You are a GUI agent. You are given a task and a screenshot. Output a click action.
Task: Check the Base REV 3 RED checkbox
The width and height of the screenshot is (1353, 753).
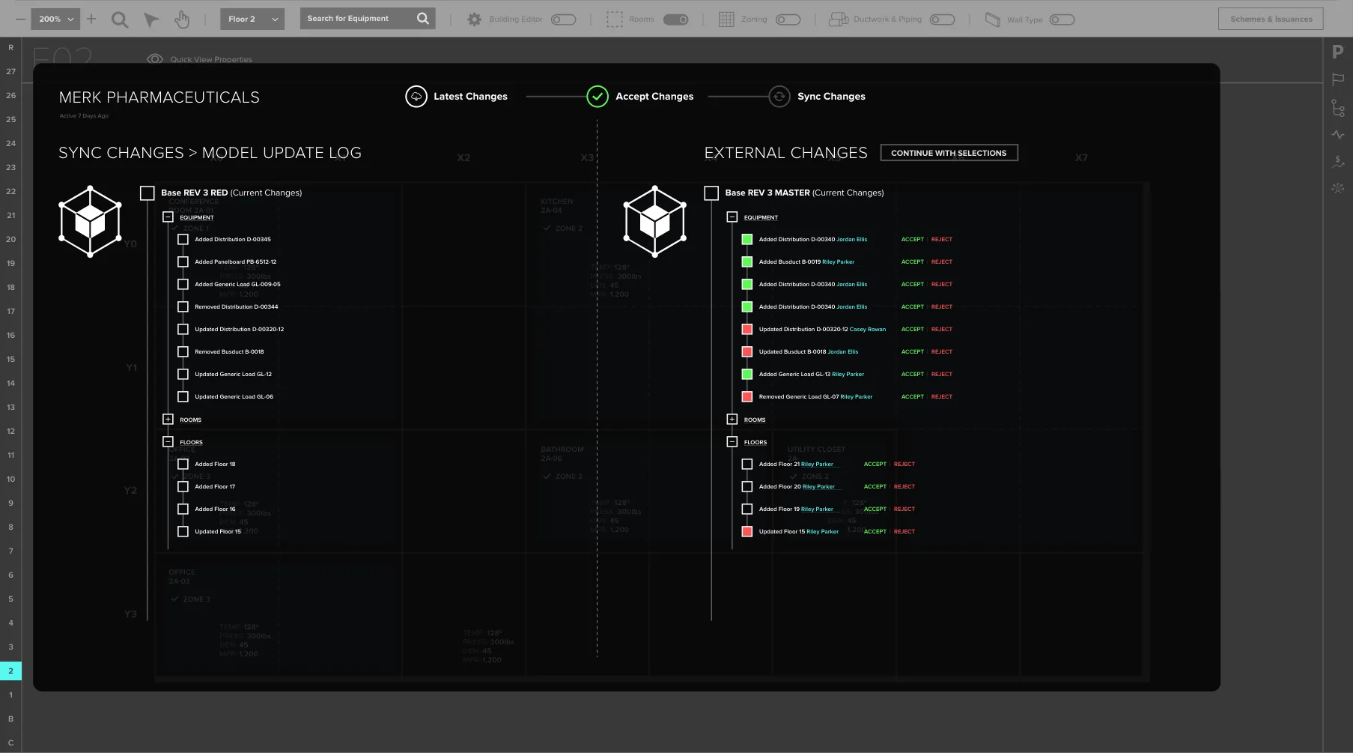[x=148, y=193]
